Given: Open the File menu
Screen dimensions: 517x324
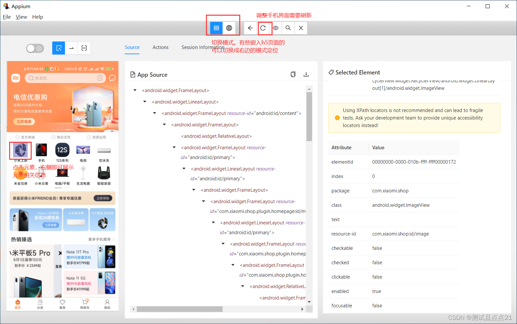Looking at the screenshot, I should [7, 17].
